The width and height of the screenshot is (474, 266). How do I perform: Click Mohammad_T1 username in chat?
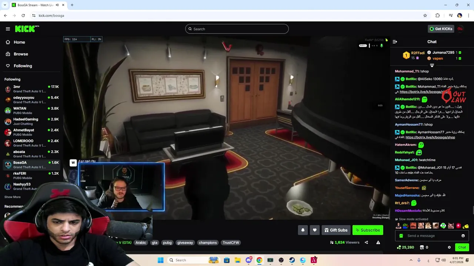(407, 71)
